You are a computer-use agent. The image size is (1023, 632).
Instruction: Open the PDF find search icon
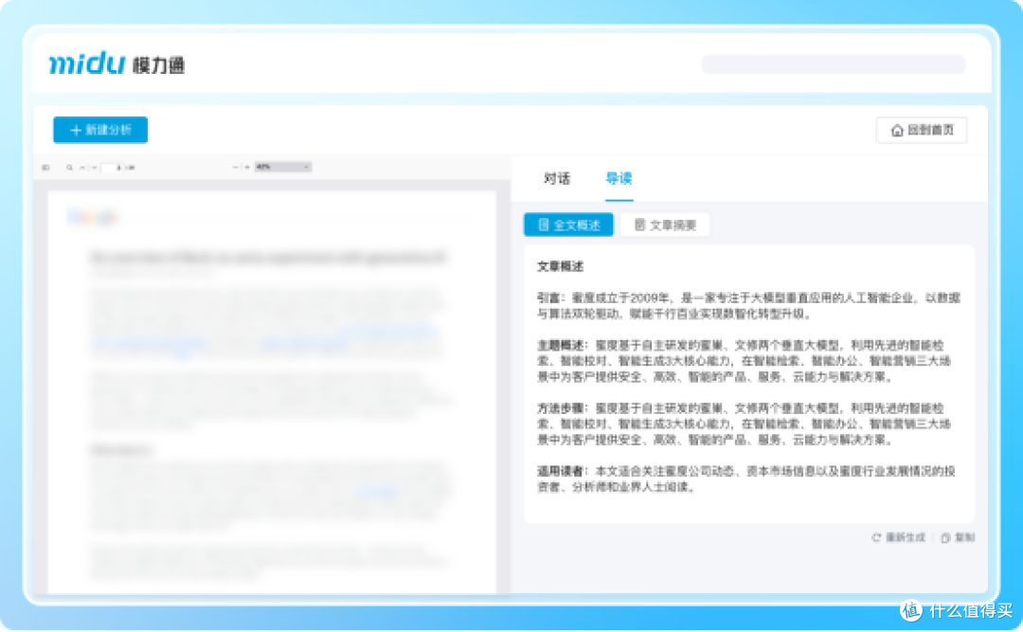point(69,168)
